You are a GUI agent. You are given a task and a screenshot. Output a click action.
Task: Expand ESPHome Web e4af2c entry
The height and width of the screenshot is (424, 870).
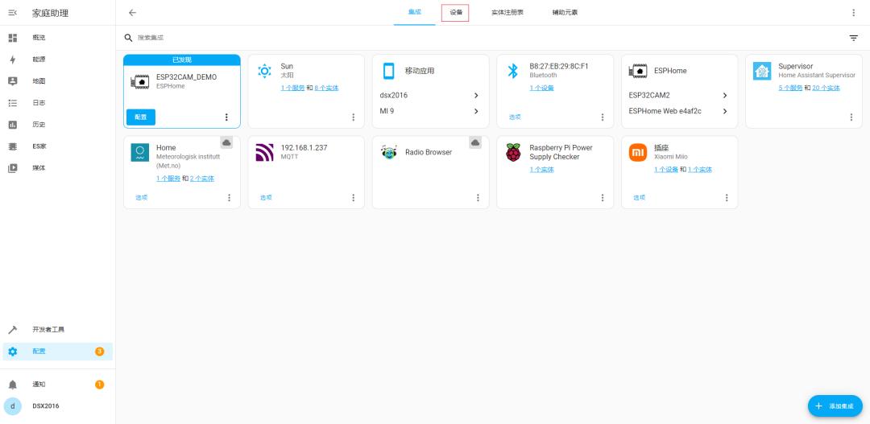click(679, 111)
